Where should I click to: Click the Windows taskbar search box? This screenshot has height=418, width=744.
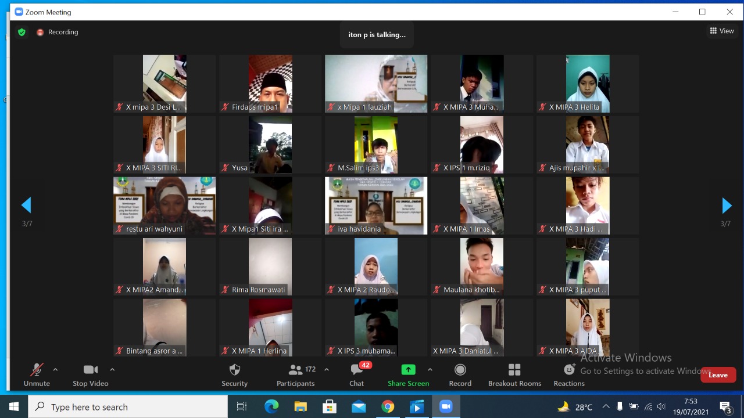tap(128, 407)
